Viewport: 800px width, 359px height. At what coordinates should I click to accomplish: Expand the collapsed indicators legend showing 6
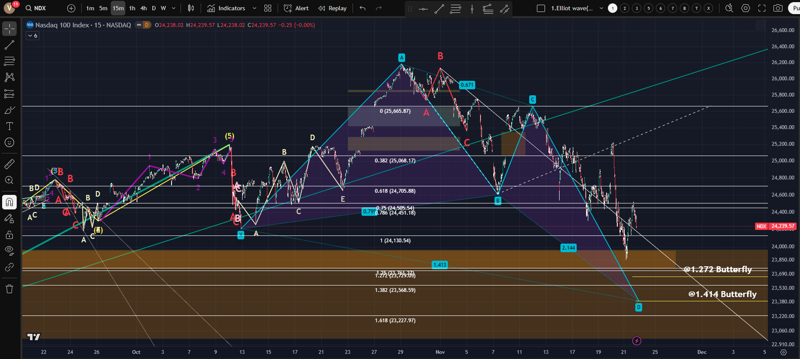[x=33, y=36]
